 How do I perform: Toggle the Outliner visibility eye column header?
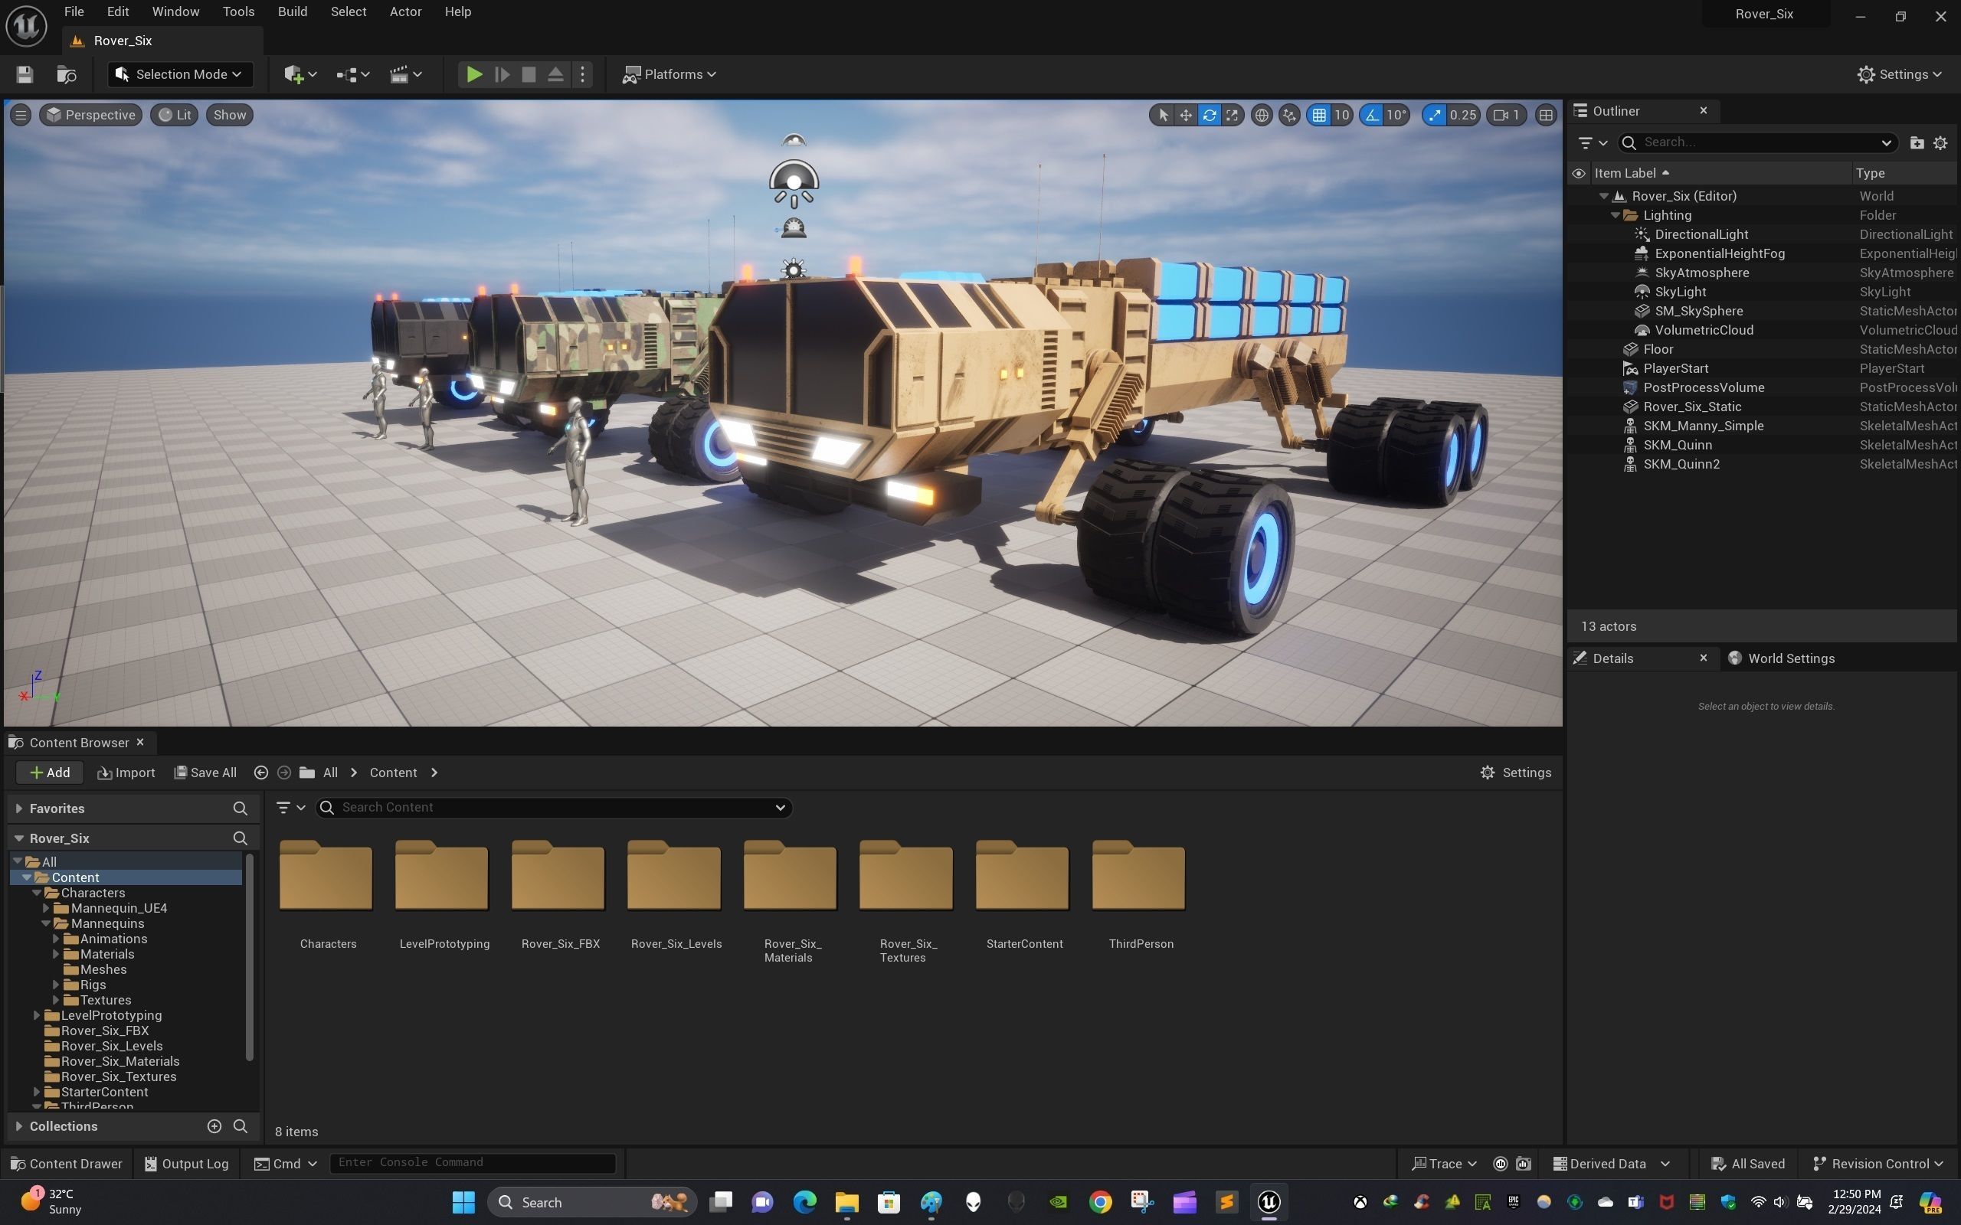[x=1579, y=173]
